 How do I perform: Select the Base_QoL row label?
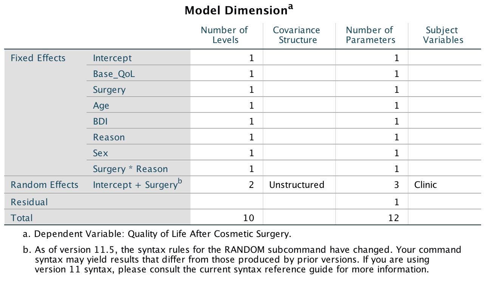coord(114,74)
